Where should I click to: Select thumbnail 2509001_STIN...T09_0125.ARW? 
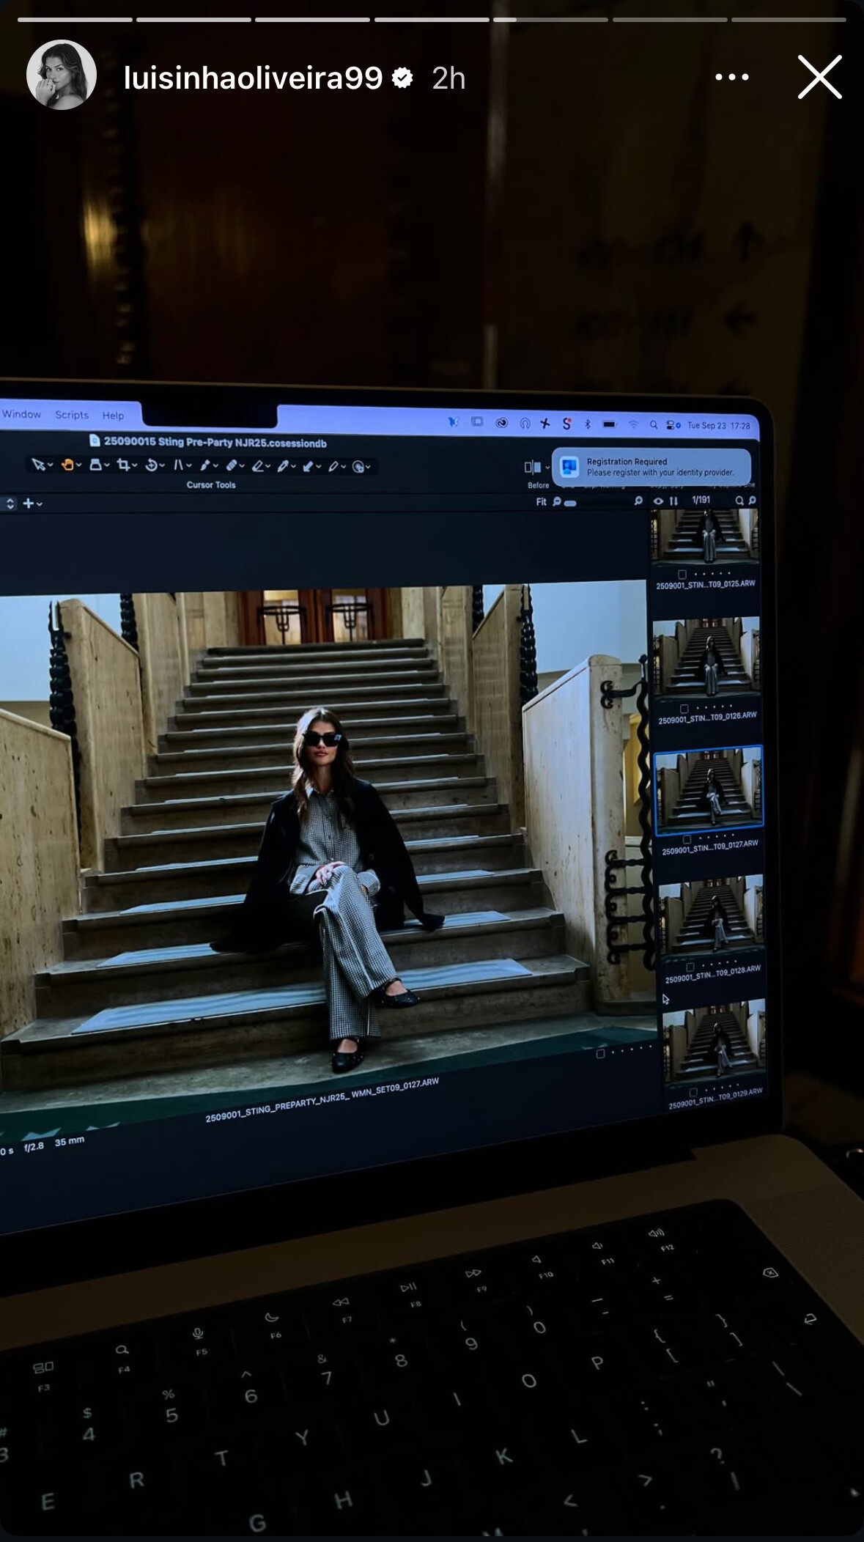tap(705, 536)
